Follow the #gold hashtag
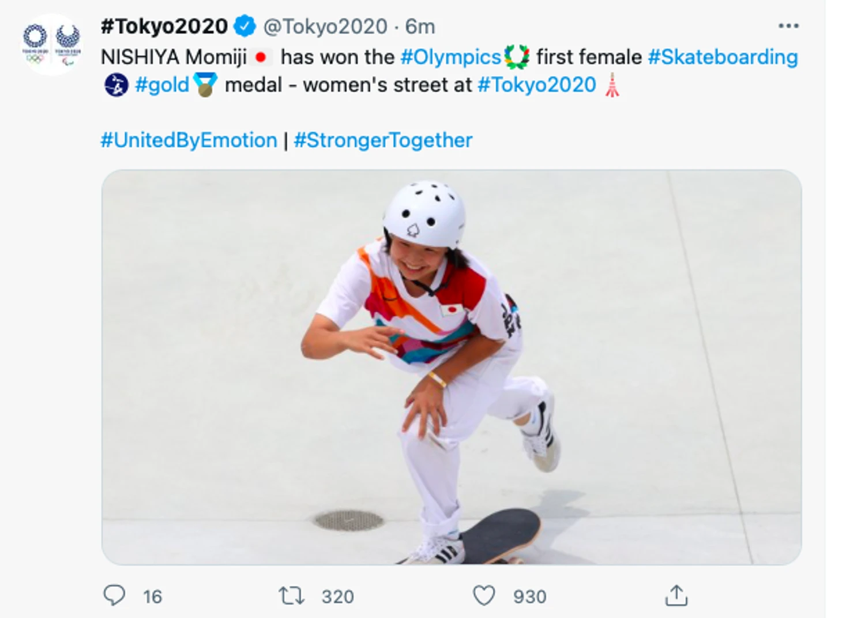The height and width of the screenshot is (618, 842). pos(162,85)
